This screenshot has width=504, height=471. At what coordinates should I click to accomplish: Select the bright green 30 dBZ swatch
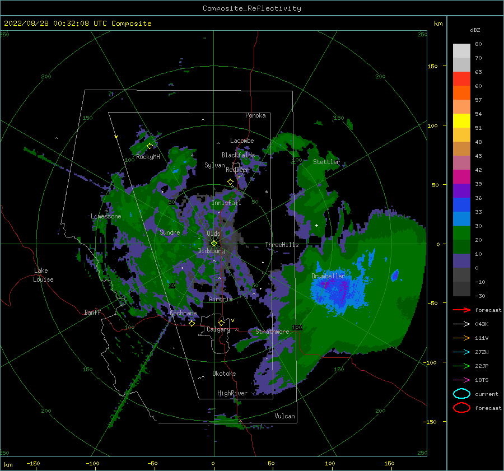[x=461, y=233]
